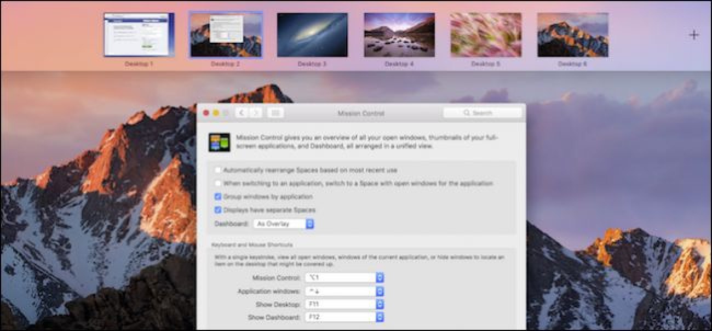Switch to the Desktop 1 thumbnail
712x331 pixels.
[139, 35]
